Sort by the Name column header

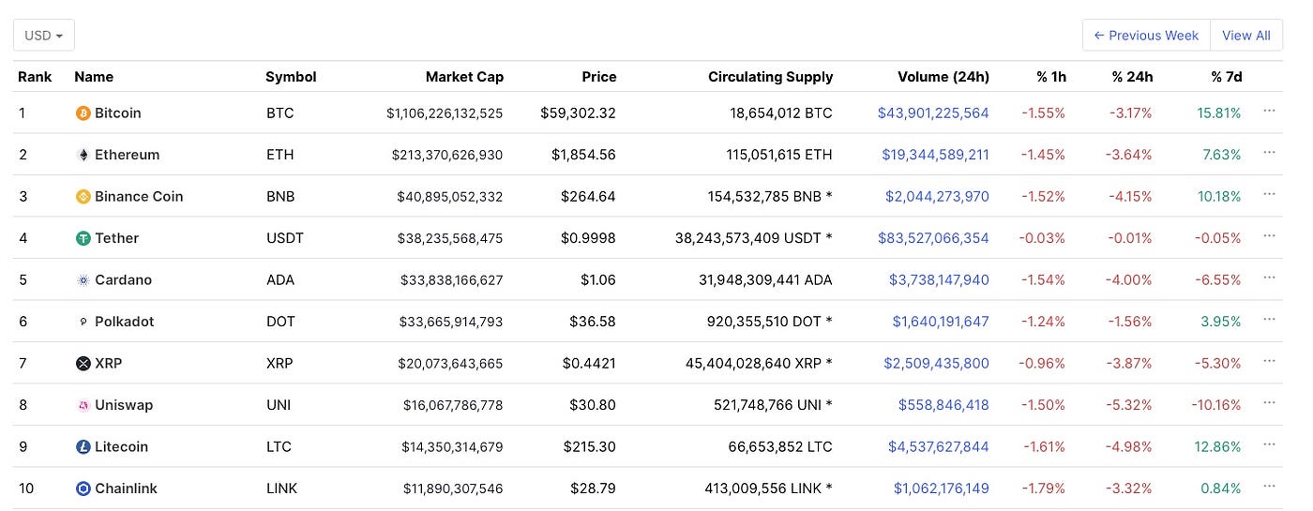[94, 77]
